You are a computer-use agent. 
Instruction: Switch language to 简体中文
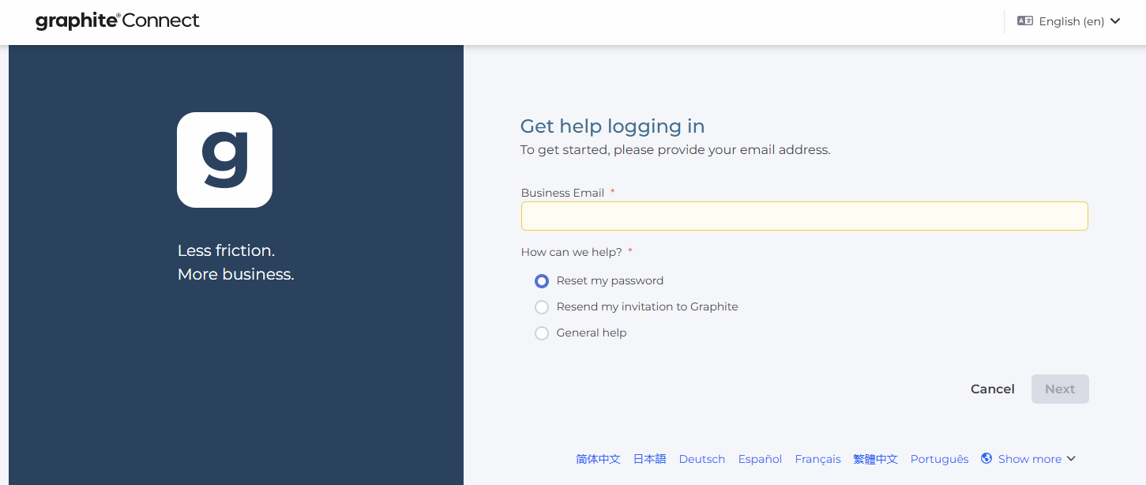(598, 459)
